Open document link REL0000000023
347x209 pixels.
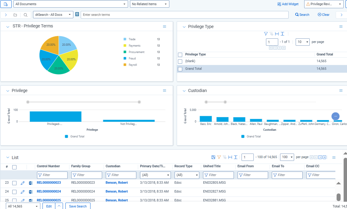49,183
